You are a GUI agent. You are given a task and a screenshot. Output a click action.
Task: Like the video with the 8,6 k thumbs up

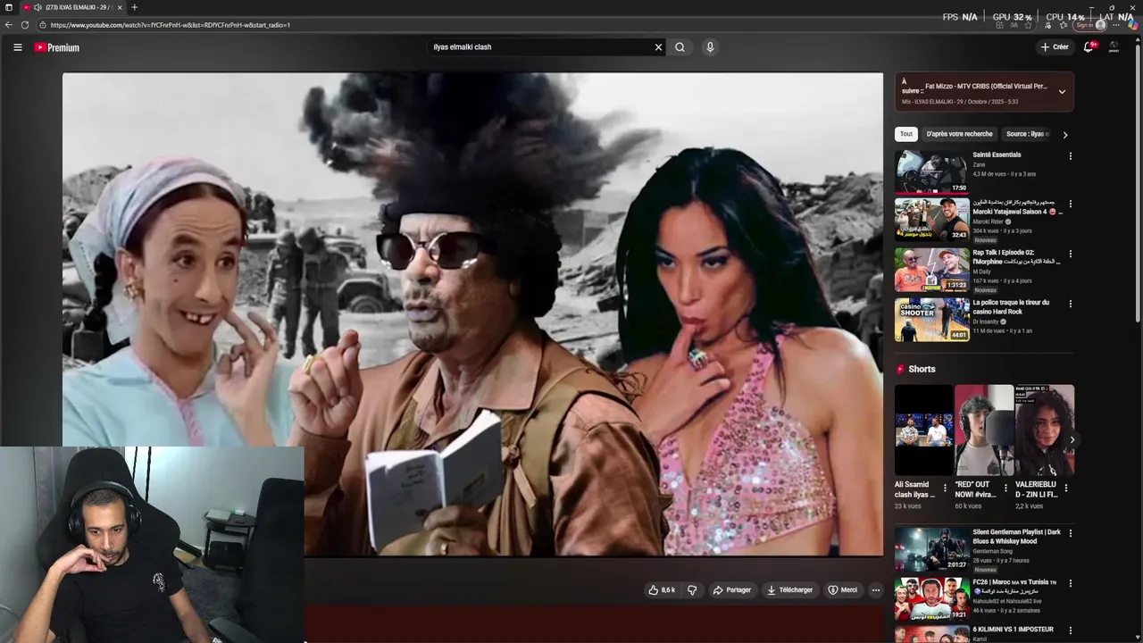(x=661, y=590)
